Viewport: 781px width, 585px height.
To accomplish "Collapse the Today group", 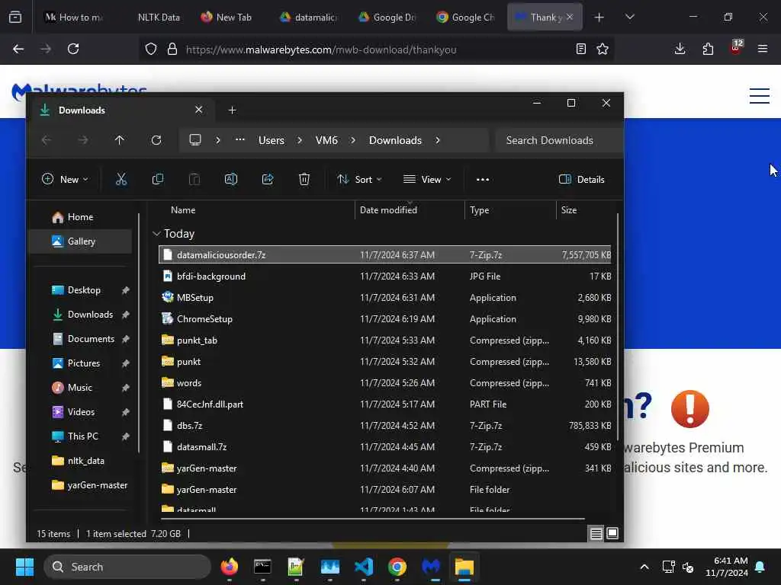I will pos(156,233).
